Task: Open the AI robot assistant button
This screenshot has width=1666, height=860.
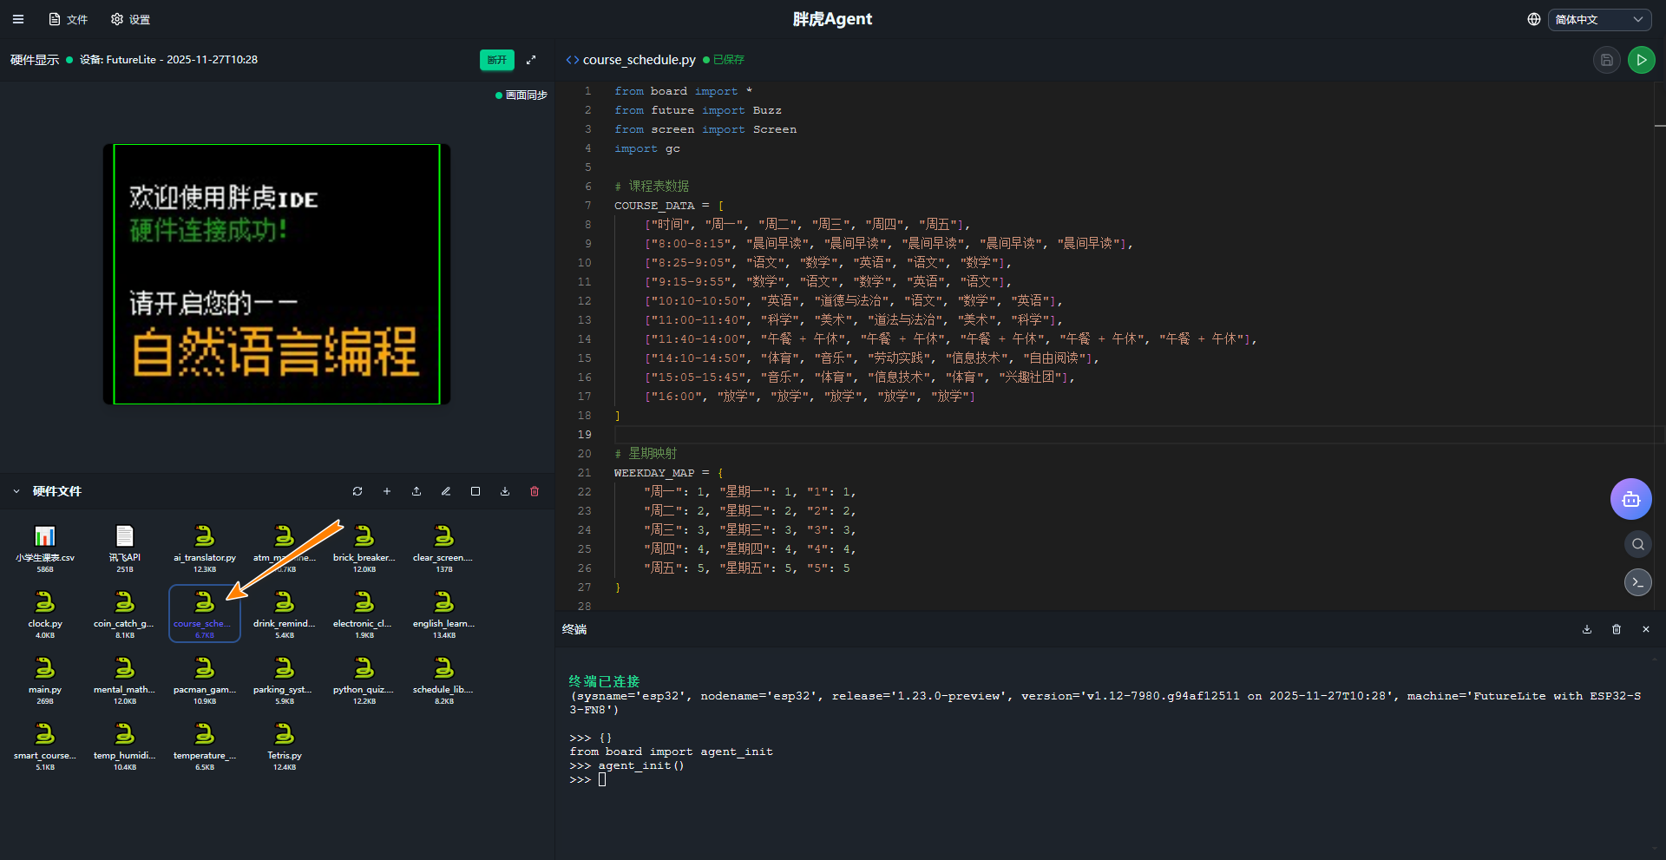Action: point(1630,499)
